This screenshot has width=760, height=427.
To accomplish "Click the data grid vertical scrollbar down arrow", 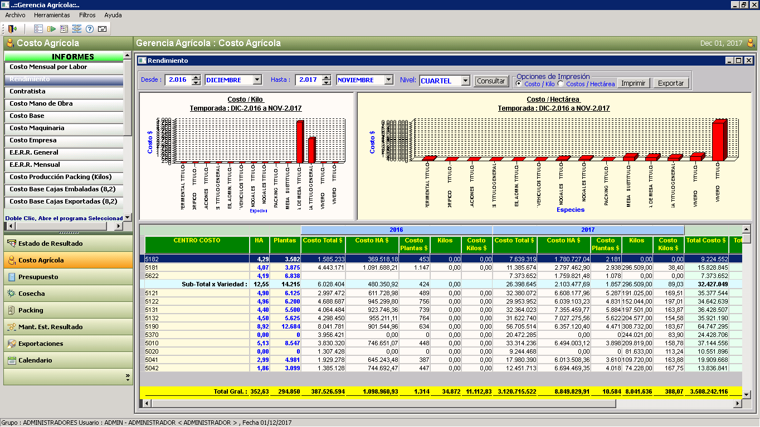I will 746,394.
